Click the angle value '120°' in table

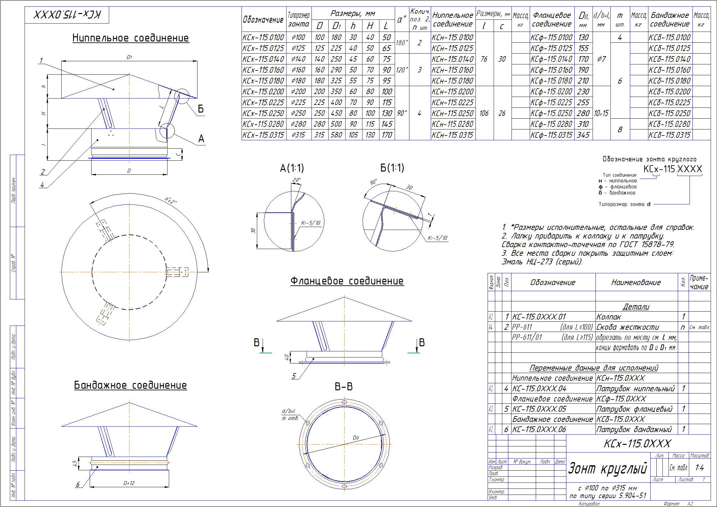402,70
